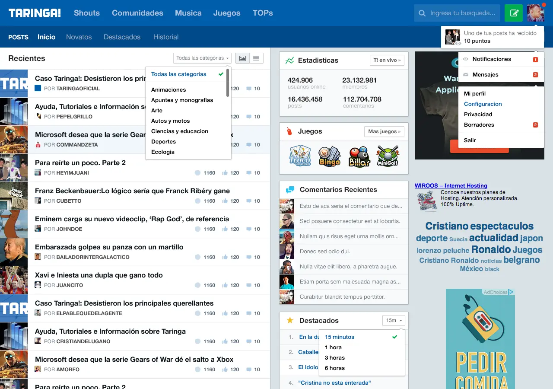Click the Taringa! logo
Image resolution: width=553 pixels, height=389 pixels.
35,13
